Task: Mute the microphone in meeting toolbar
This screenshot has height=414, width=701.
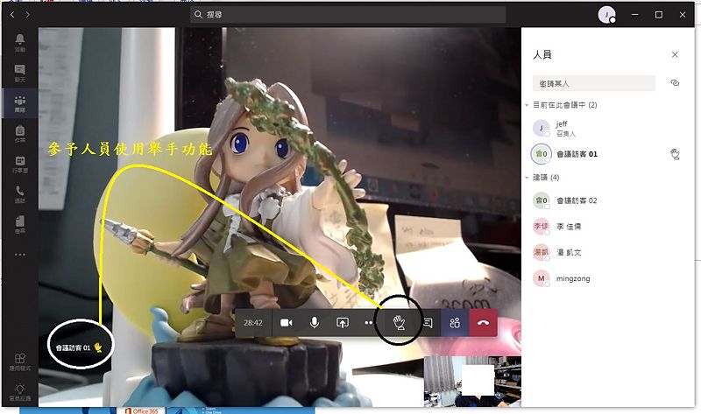Action: pyautogui.click(x=315, y=322)
